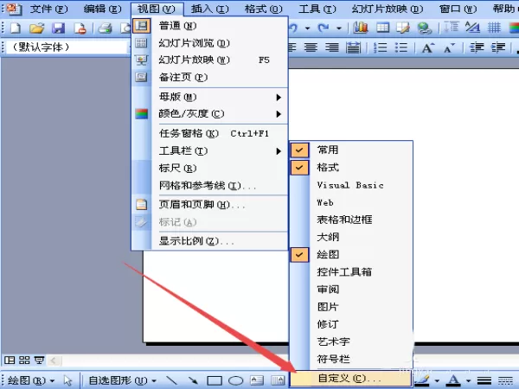Open the 自选图形 dropdown menu
Viewport: 519px width, 389px height.
point(123,380)
